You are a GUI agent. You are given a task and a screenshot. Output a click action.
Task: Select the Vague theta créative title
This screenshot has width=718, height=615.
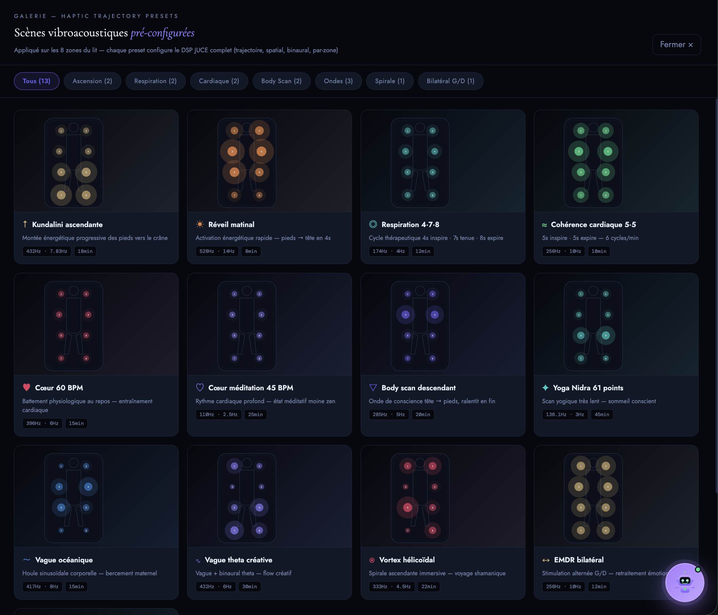(238, 560)
